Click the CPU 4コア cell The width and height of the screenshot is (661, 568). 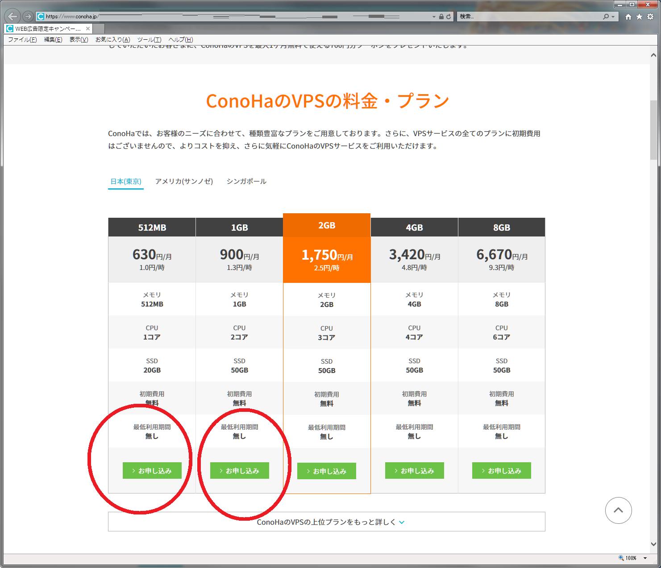pos(415,332)
